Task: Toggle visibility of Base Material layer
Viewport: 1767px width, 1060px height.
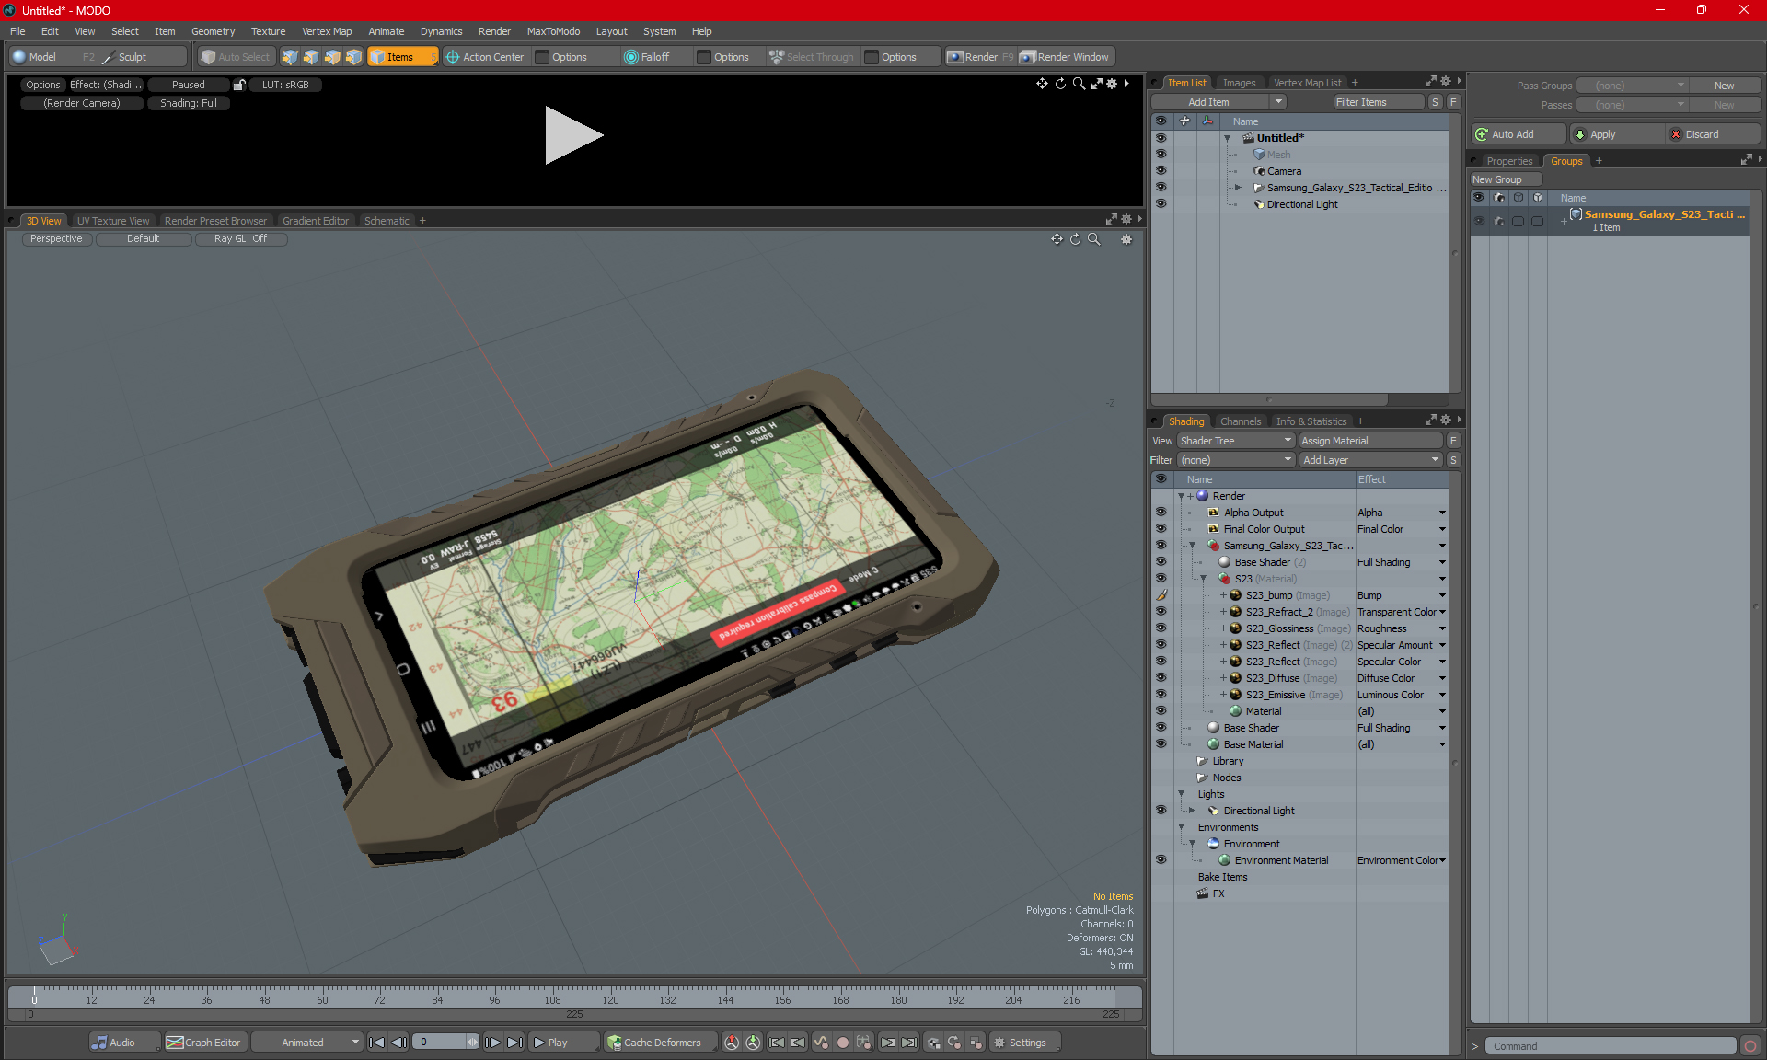Action: (1161, 744)
